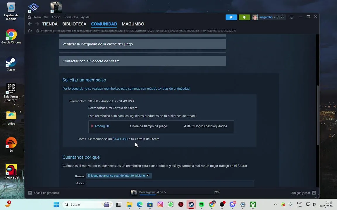Click the URL address bar

pos(138,31)
